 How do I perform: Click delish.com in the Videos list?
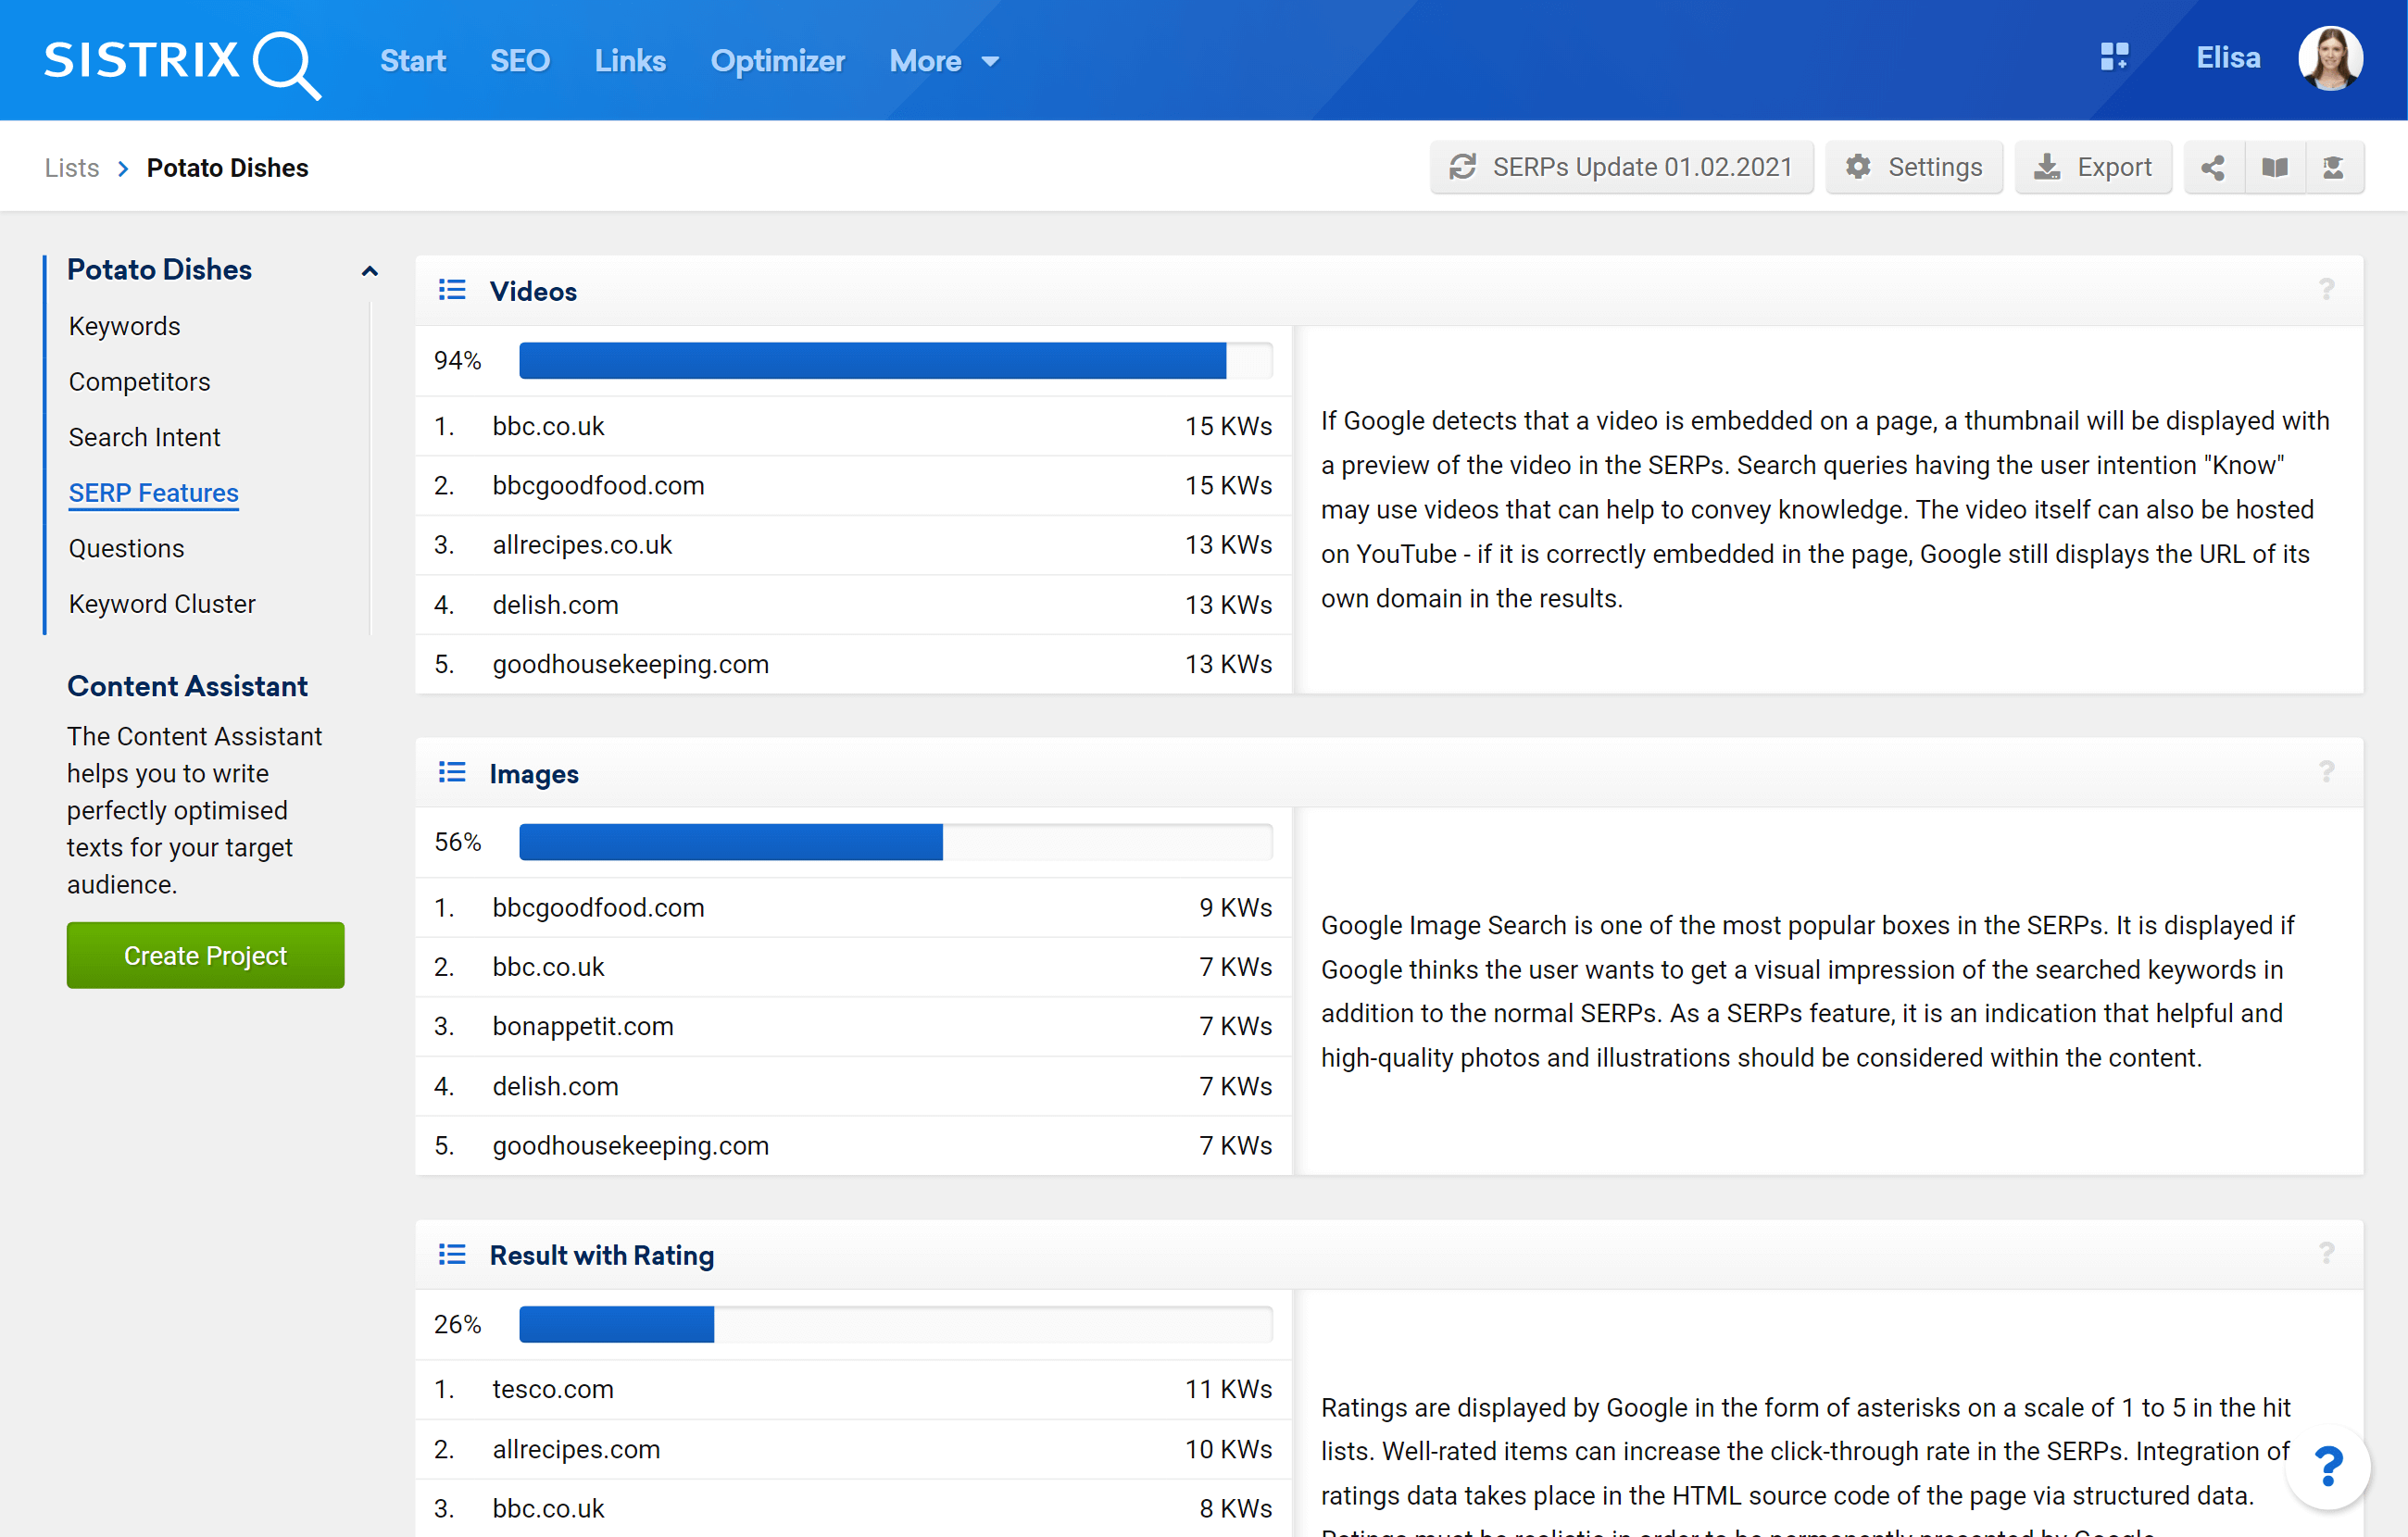556,604
